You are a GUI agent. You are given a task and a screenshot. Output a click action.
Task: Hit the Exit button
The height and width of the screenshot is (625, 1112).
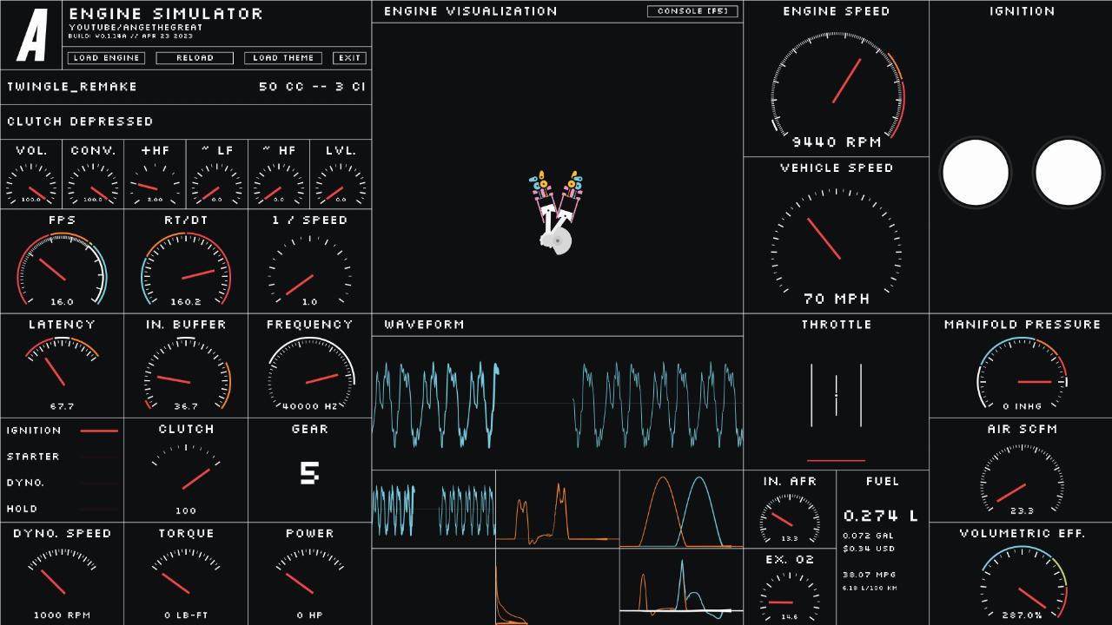(x=350, y=58)
